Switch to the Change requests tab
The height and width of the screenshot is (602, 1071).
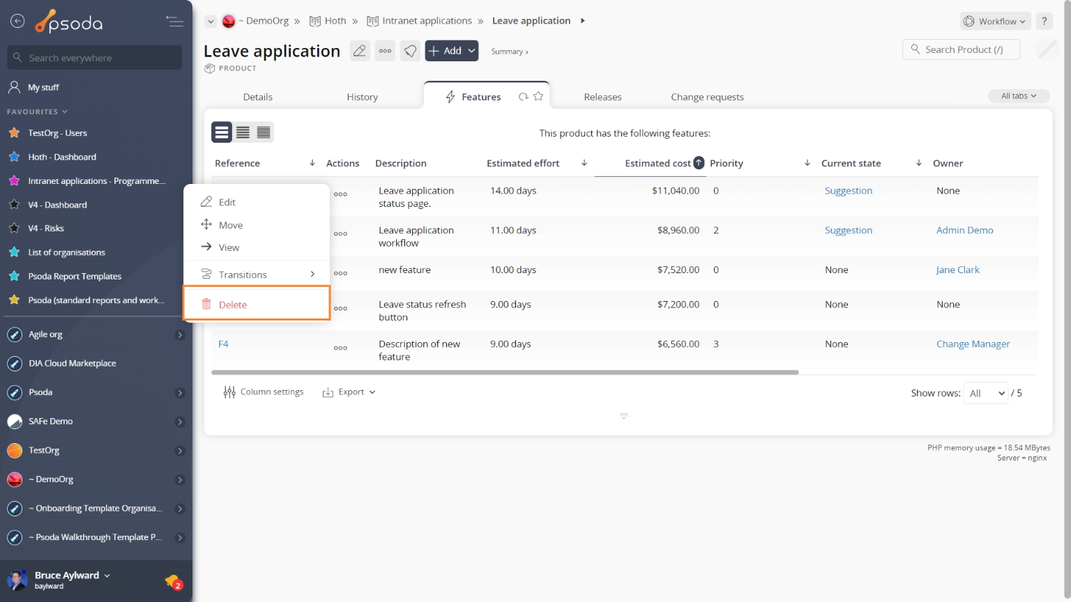[x=707, y=97]
